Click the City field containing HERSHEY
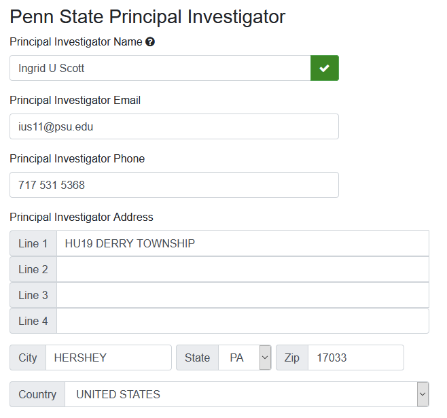Screen dimensions: 447x418 109,358
